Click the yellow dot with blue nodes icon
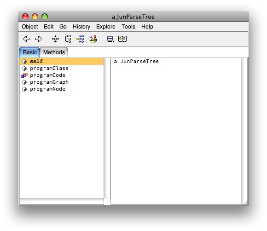 pyautogui.click(x=80, y=39)
